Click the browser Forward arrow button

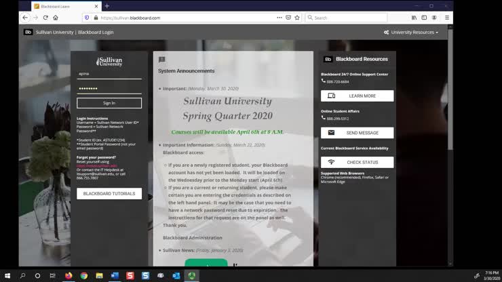[35, 18]
